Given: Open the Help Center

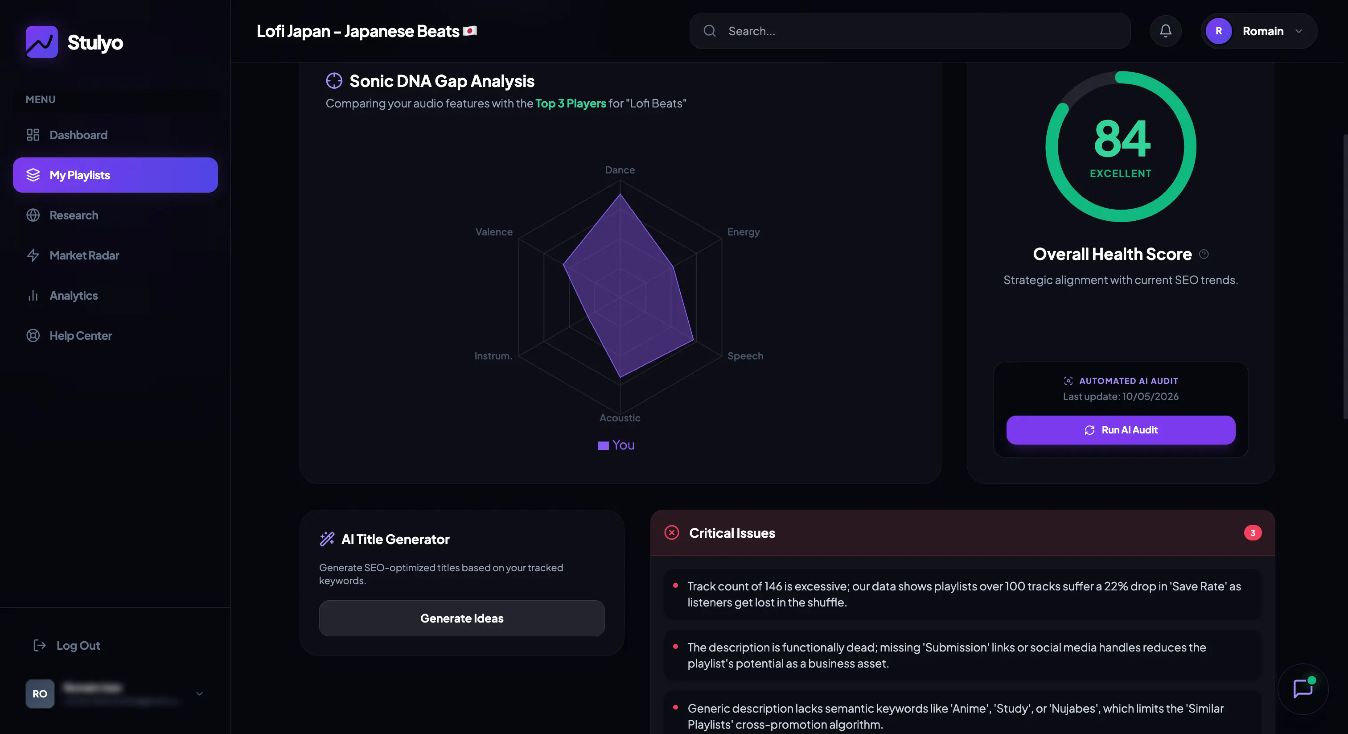Looking at the screenshot, I should 115,336.
